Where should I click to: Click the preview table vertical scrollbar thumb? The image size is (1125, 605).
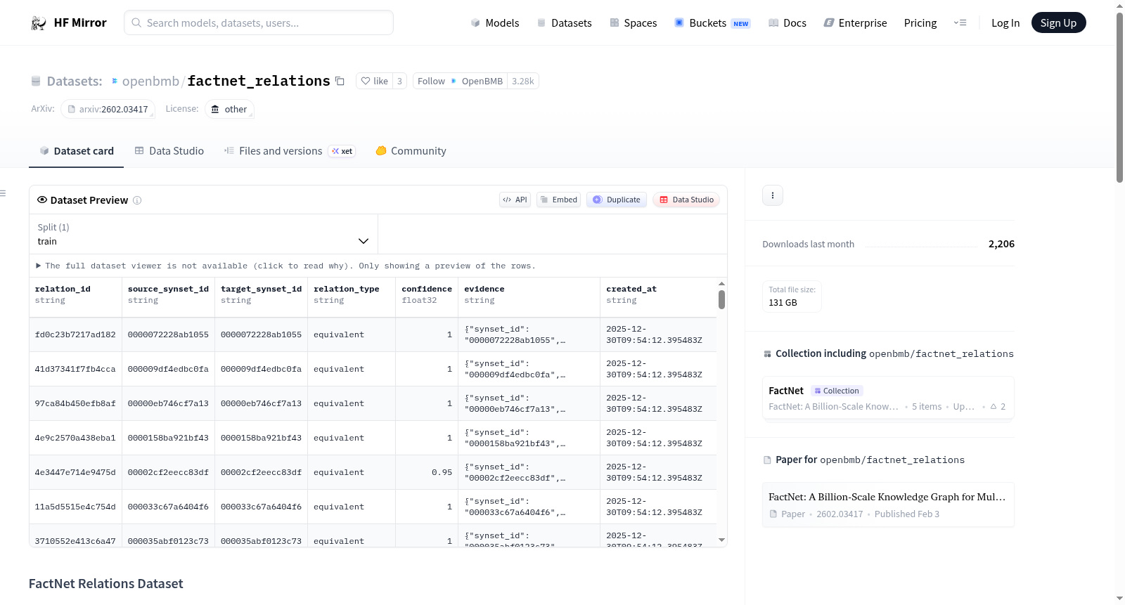point(721,299)
